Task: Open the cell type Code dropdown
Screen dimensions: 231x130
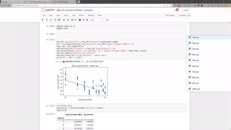Action: coord(97,20)
